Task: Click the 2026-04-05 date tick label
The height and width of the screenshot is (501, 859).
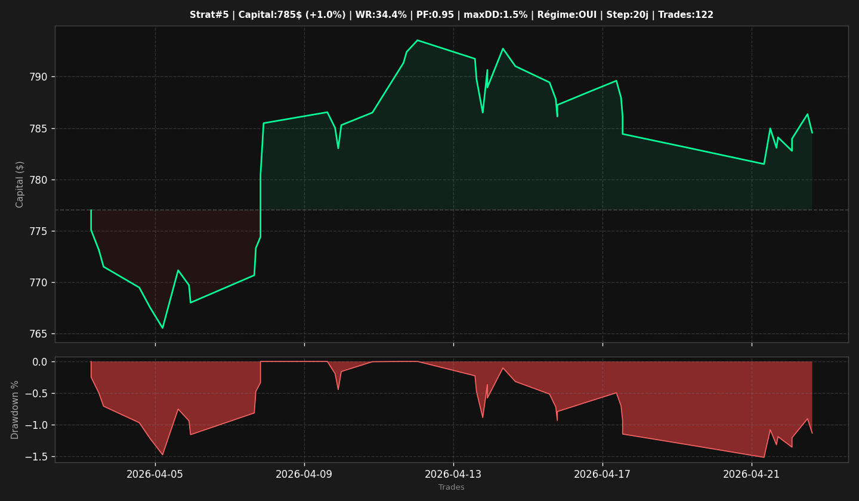Action: coord(155,474)
